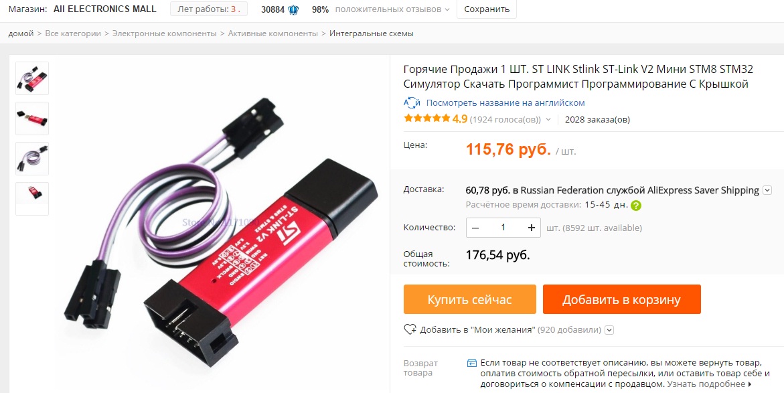Open the wishlist options dropdown arrow

(609, 330)
